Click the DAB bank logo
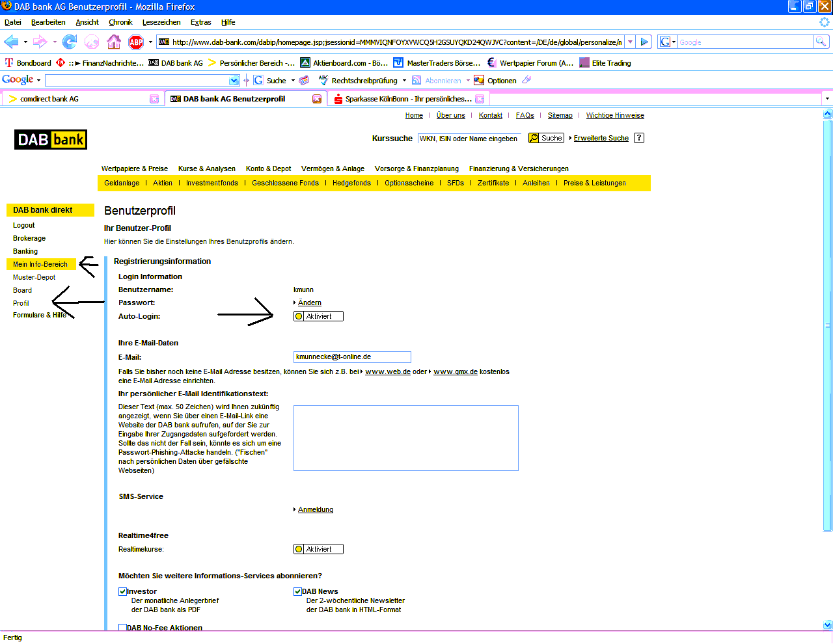This screenshot has height=644, width=833. point(51,140)
